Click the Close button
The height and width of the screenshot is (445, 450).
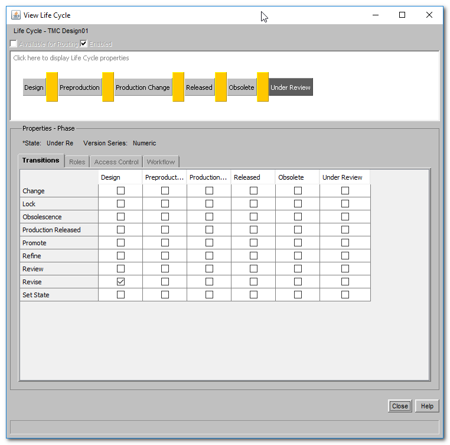400,406
